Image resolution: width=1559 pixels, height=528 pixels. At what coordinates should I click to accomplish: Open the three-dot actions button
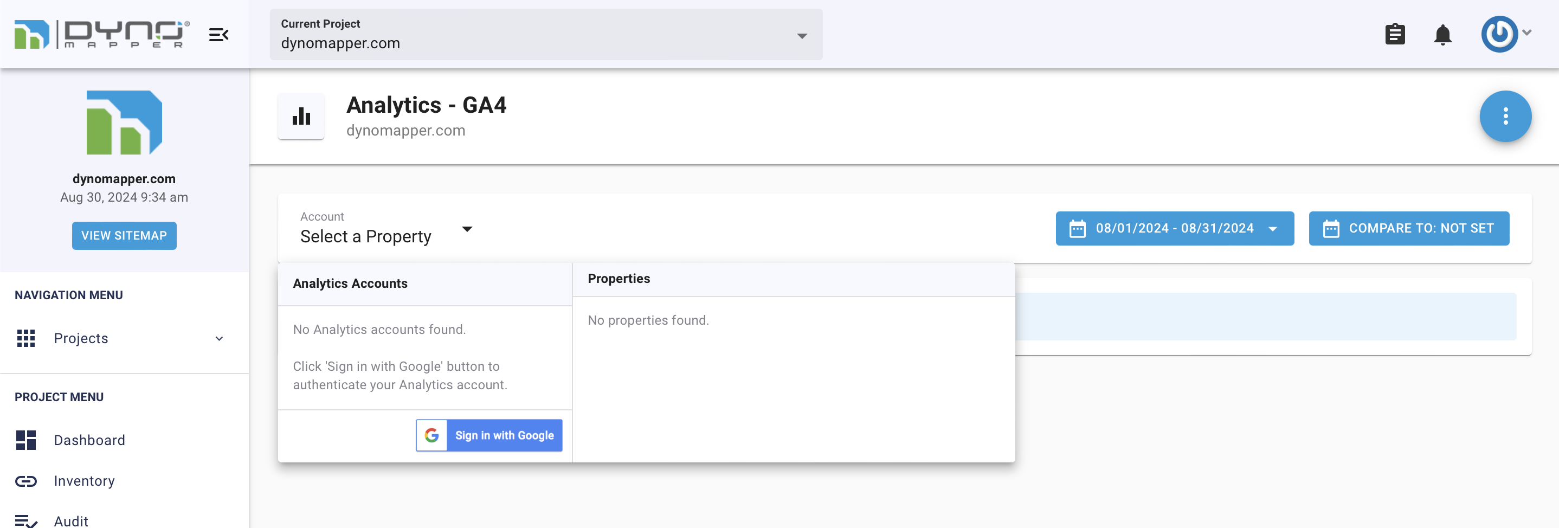pos(1505,116)
